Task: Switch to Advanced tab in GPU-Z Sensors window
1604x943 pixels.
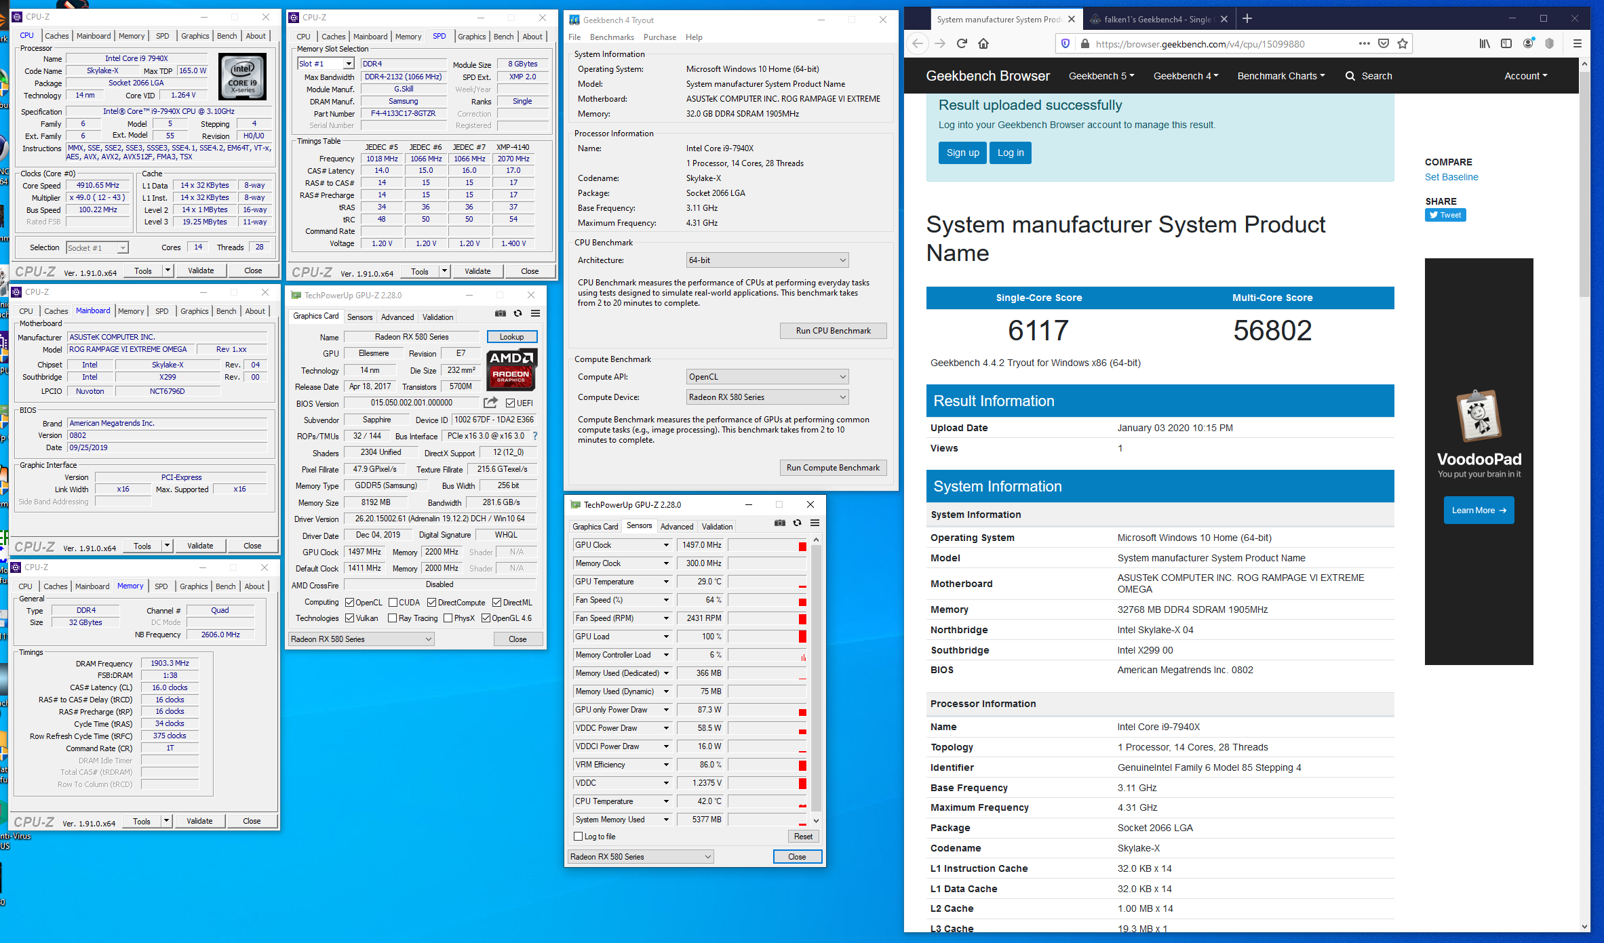Action: (677, 527)
